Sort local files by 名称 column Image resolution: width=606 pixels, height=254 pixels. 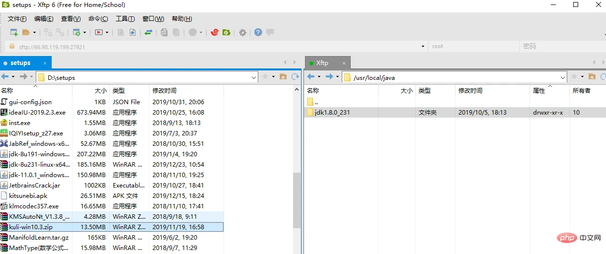[36, 91]
